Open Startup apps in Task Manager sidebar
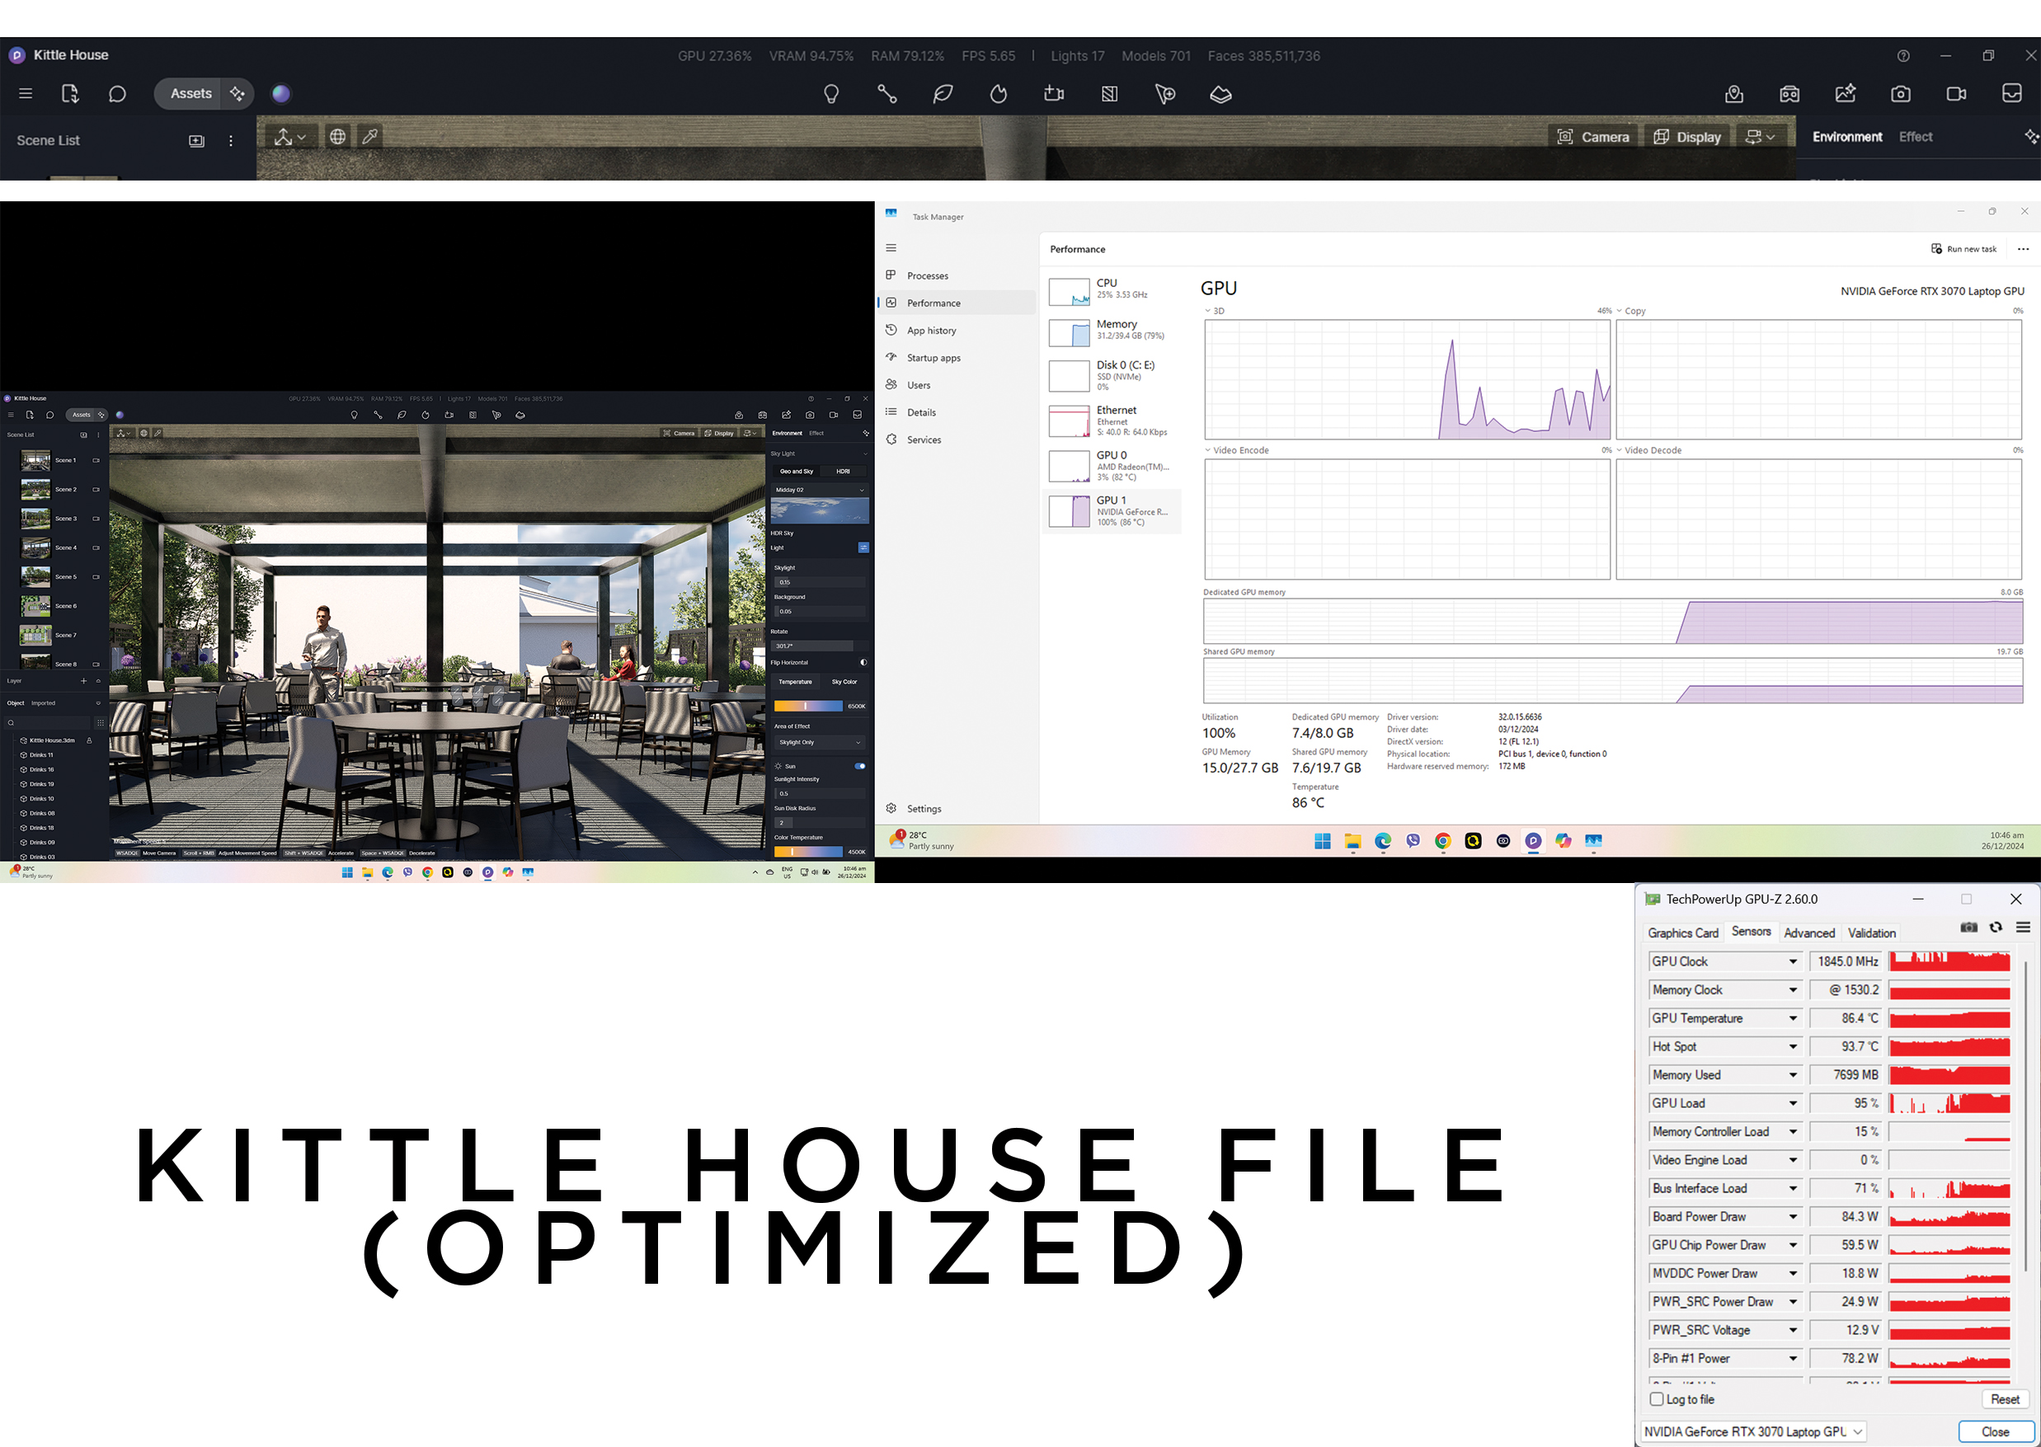 [x=957, y=358]
